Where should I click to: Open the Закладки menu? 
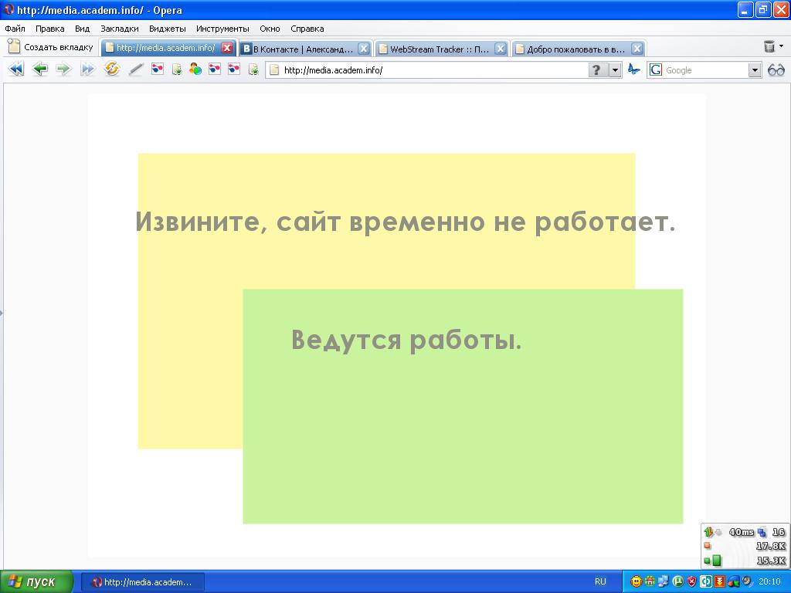click(x=120, y=29)
